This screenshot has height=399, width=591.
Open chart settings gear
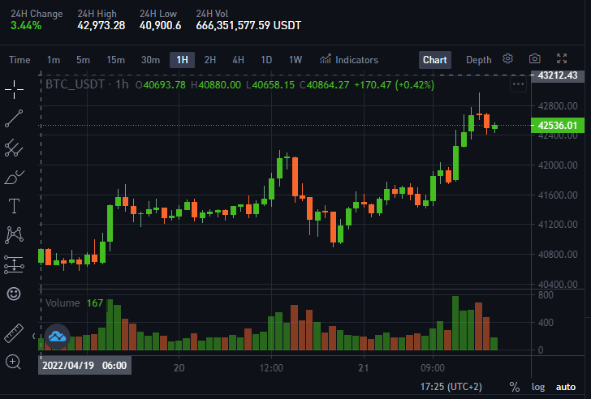tap(507, 58)
